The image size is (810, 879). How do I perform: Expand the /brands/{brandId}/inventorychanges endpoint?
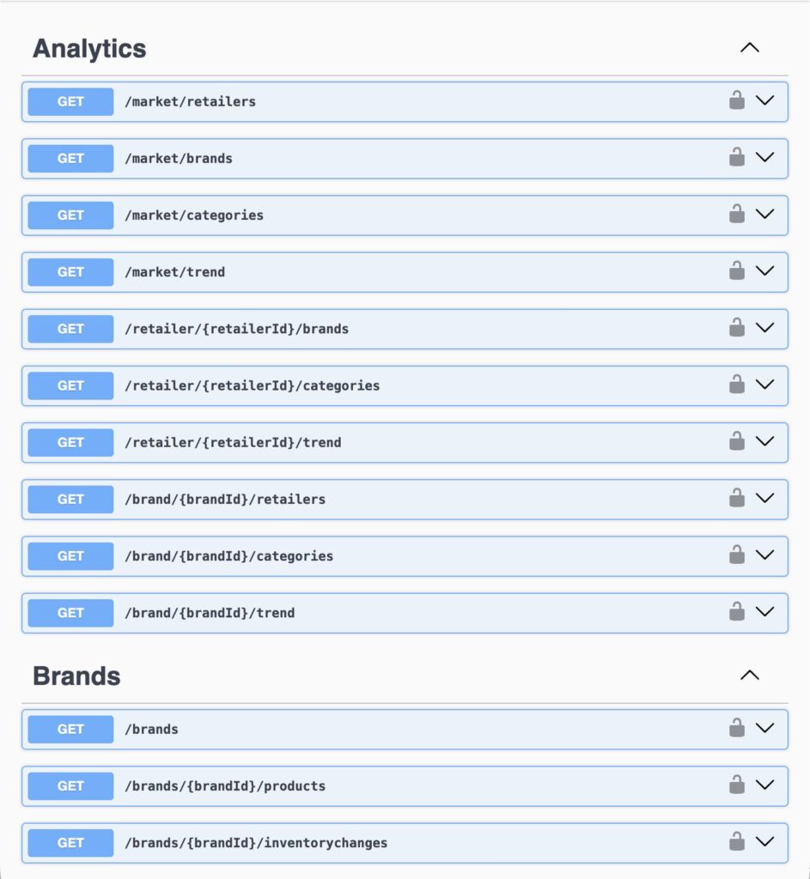point(764,842)
